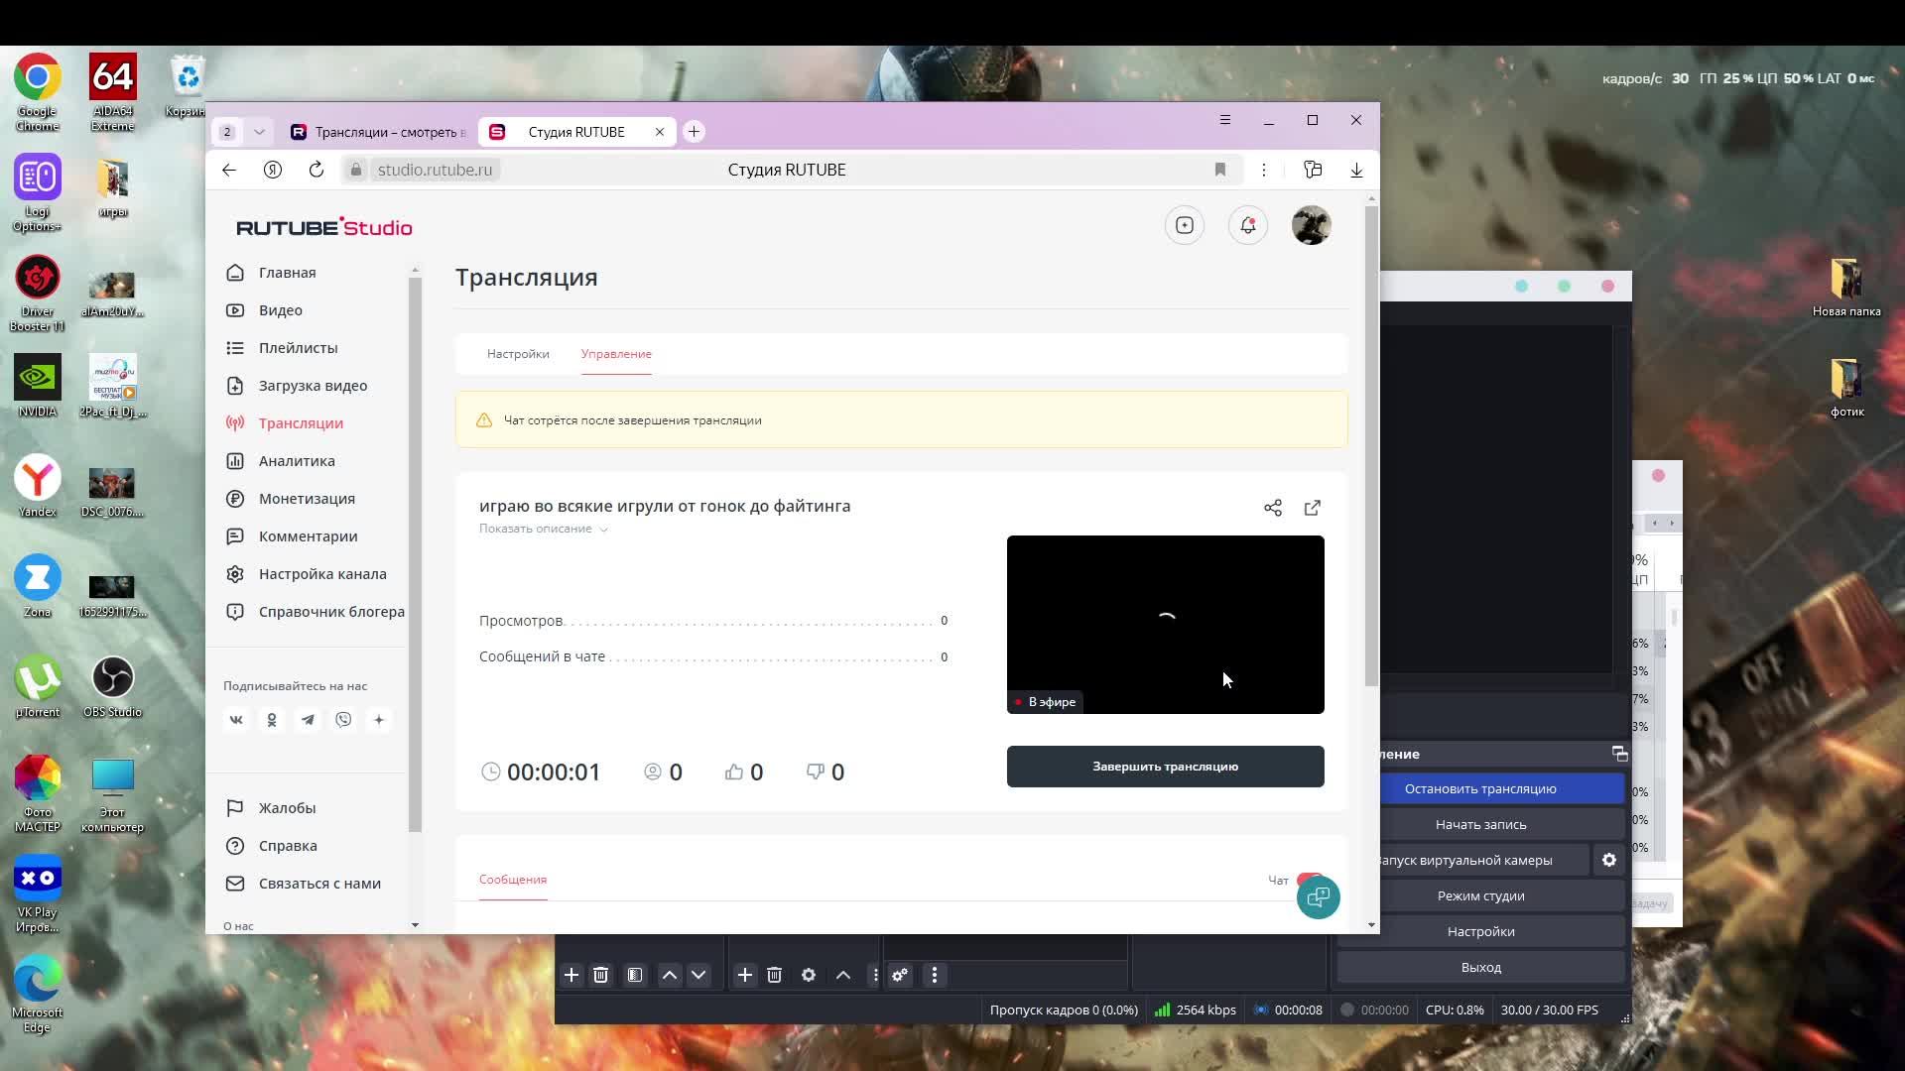
Task: Open the VK social link icon
Action: [236, 720]
